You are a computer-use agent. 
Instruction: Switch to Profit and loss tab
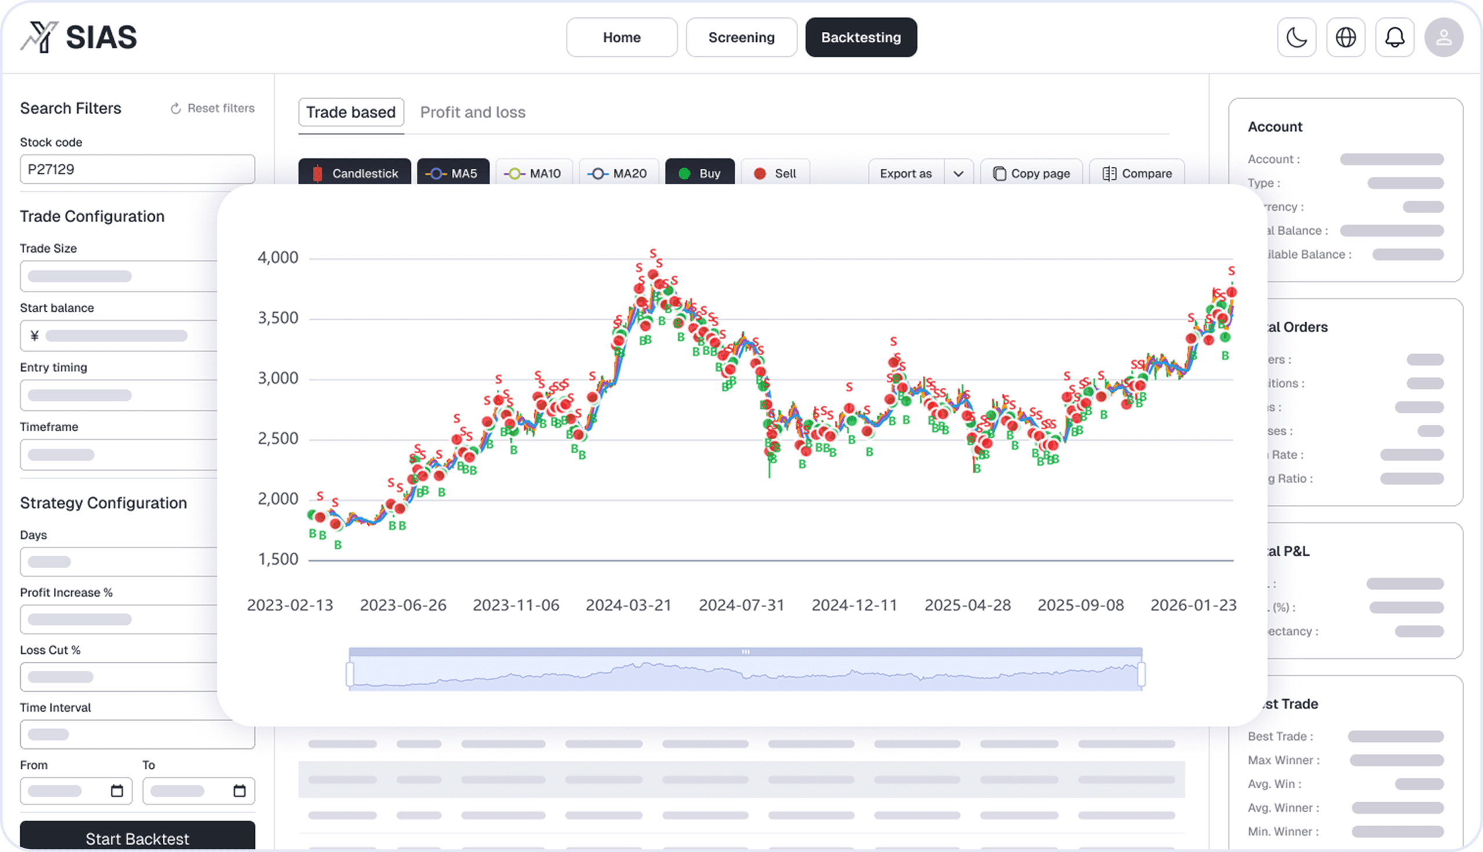[x=473, y=112]
